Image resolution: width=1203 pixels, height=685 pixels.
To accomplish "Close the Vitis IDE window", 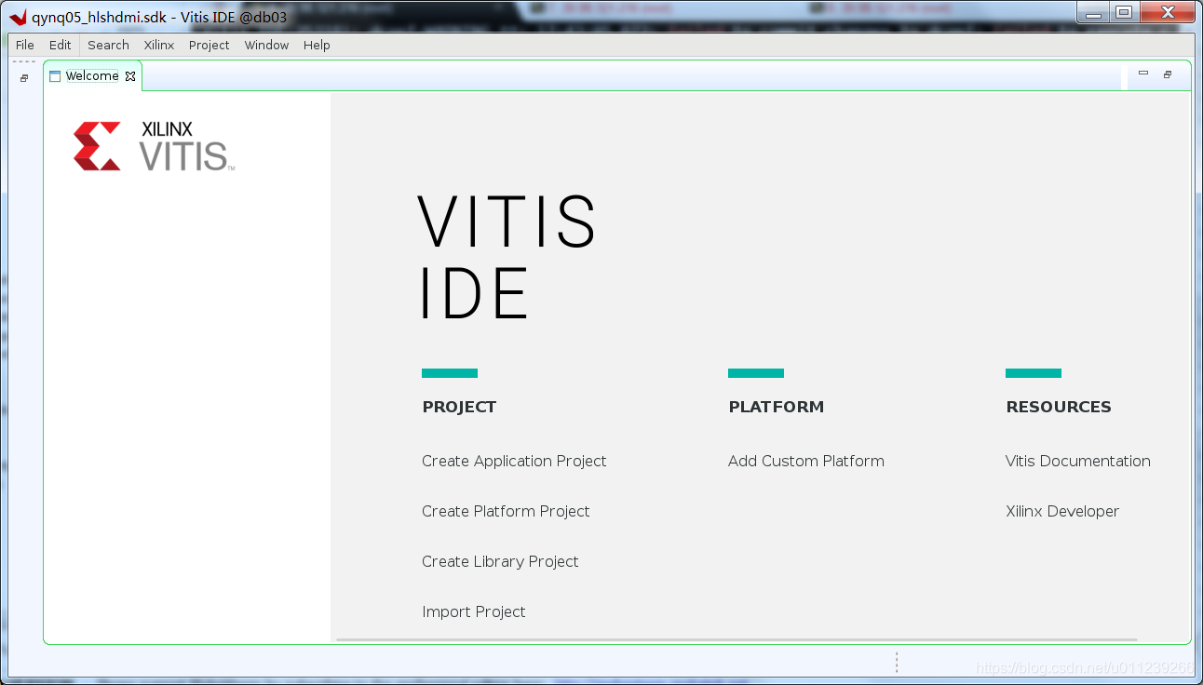I will point(1168,13).
